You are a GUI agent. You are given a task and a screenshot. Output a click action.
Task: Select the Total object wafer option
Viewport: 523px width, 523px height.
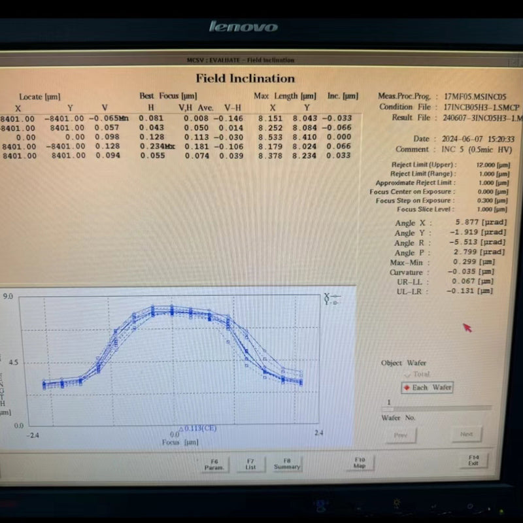tap(418, 374)
